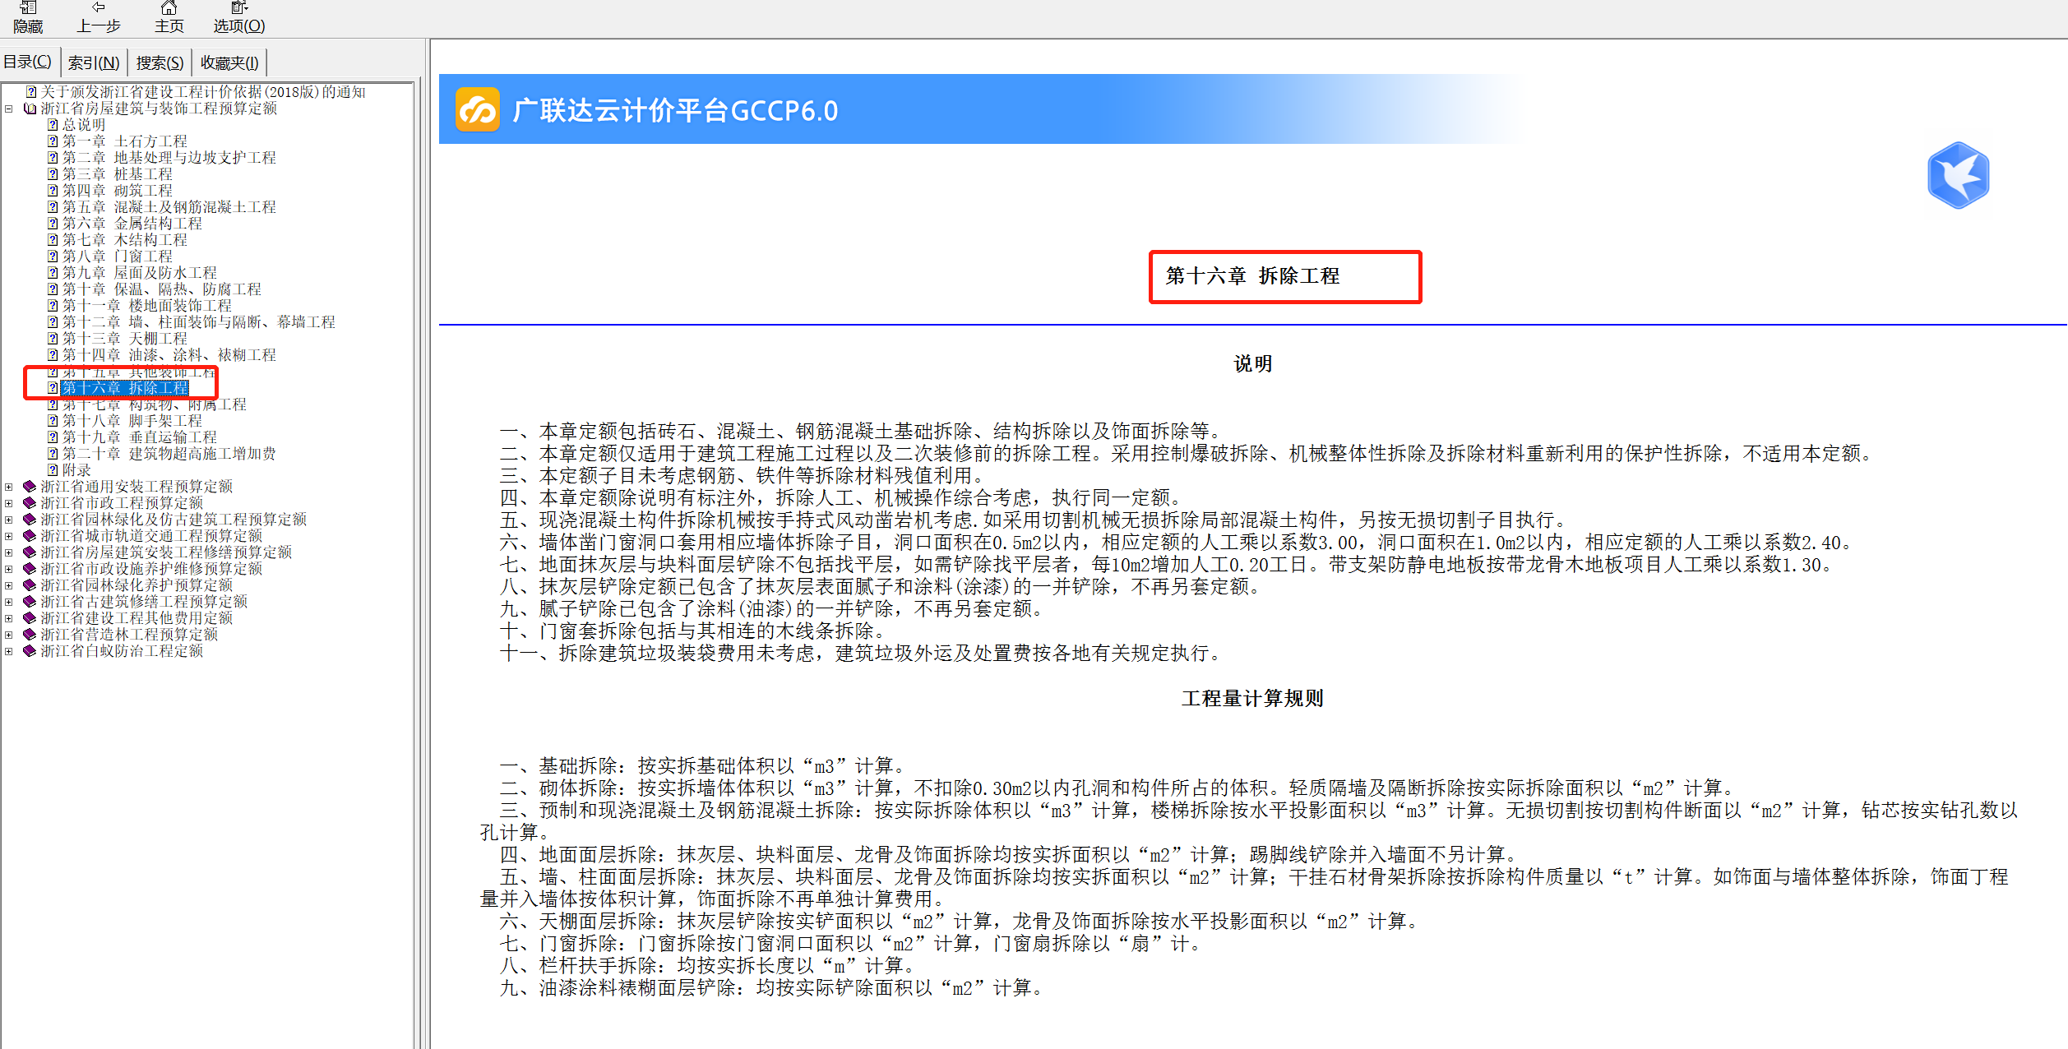Screen dimensions: 2068x1049
Task: Click book icon of 浙江省通用安装工程预算定额
Action: [x=30, y=487]
